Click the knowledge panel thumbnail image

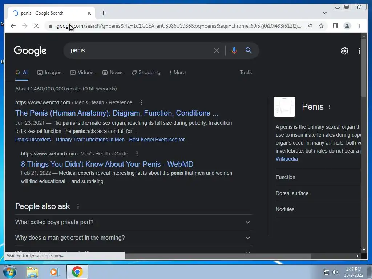(x=284, y=107)
